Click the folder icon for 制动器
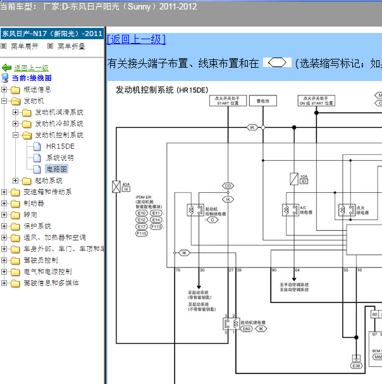 pos(15,204)
